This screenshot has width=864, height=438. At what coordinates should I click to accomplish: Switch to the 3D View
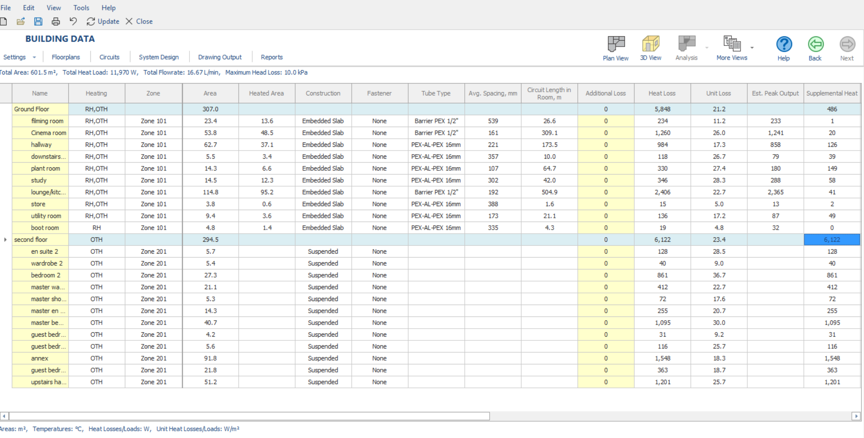(x=651, y=48)
